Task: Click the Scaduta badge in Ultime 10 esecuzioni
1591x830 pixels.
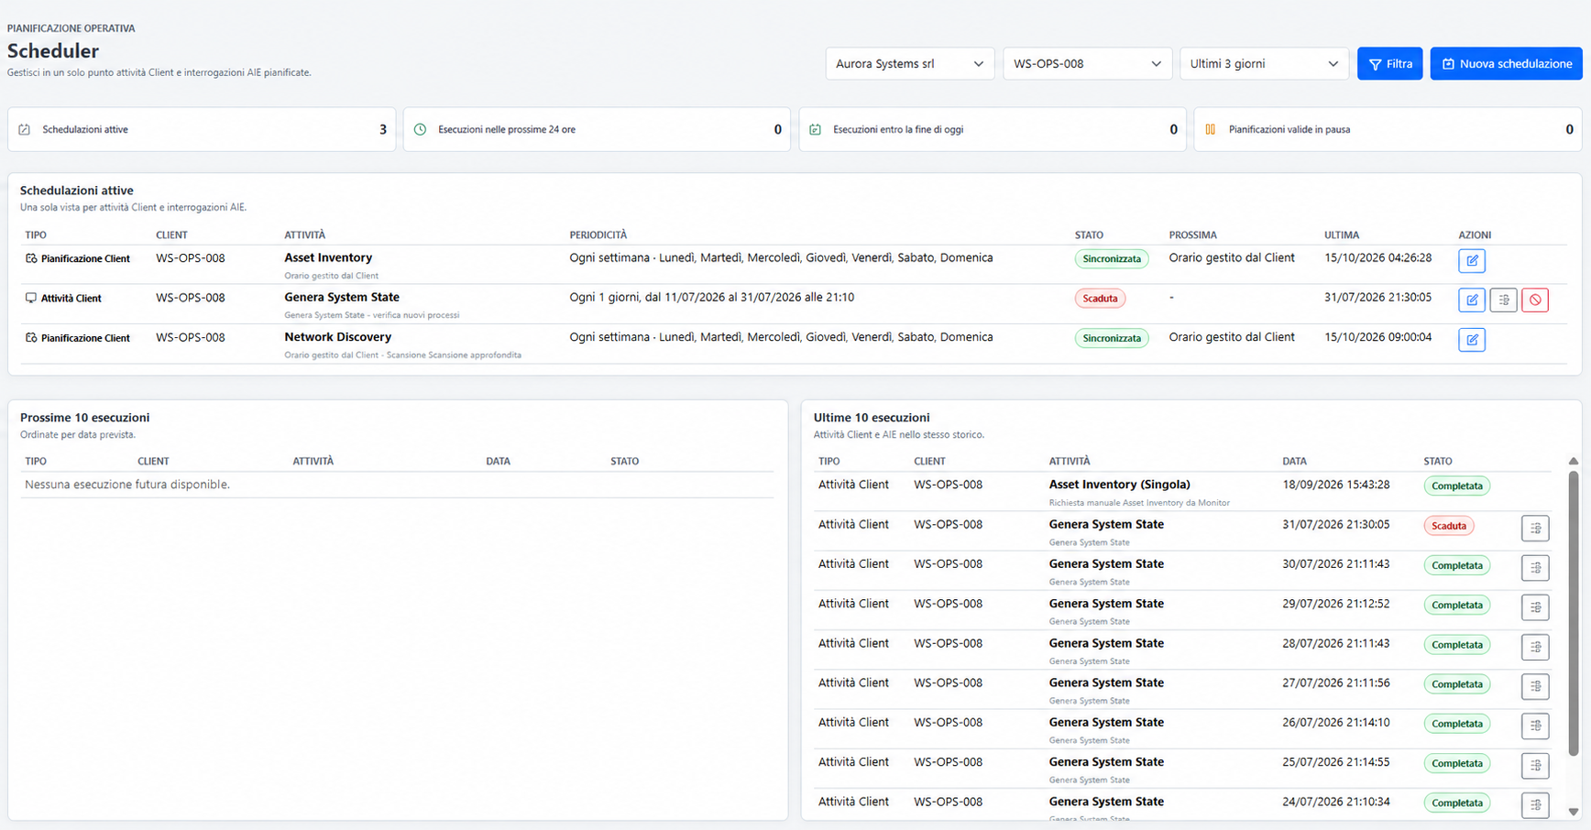Action: coord(1448,526)
